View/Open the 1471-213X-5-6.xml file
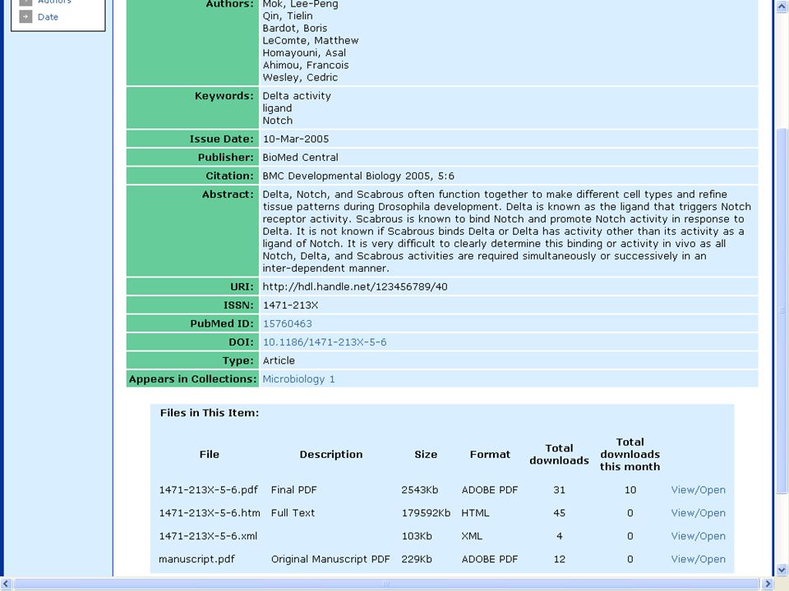789x591 pixels. pos(698,536)
